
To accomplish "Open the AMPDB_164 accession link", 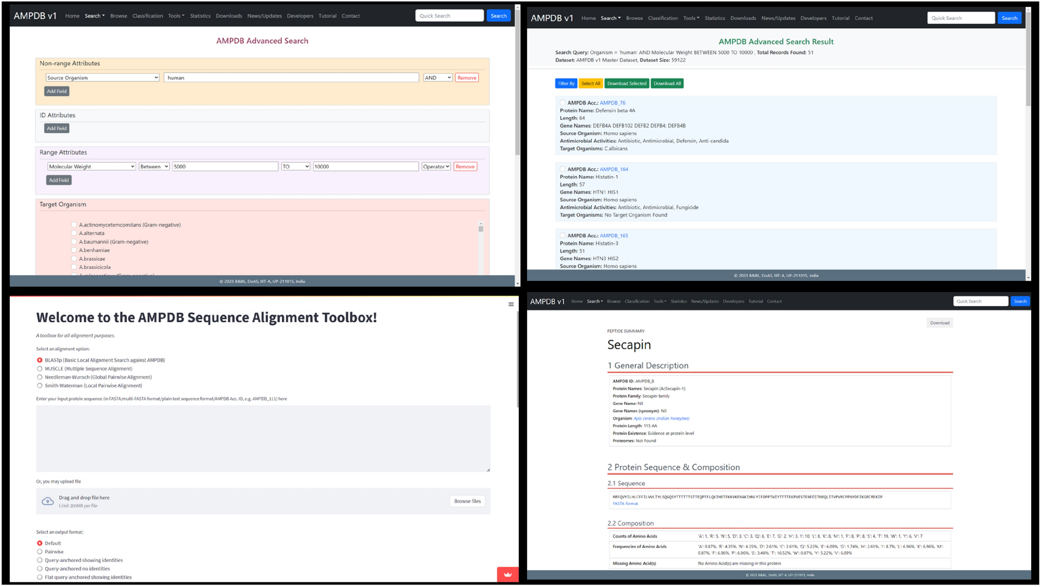I will (x=614, y=169).
